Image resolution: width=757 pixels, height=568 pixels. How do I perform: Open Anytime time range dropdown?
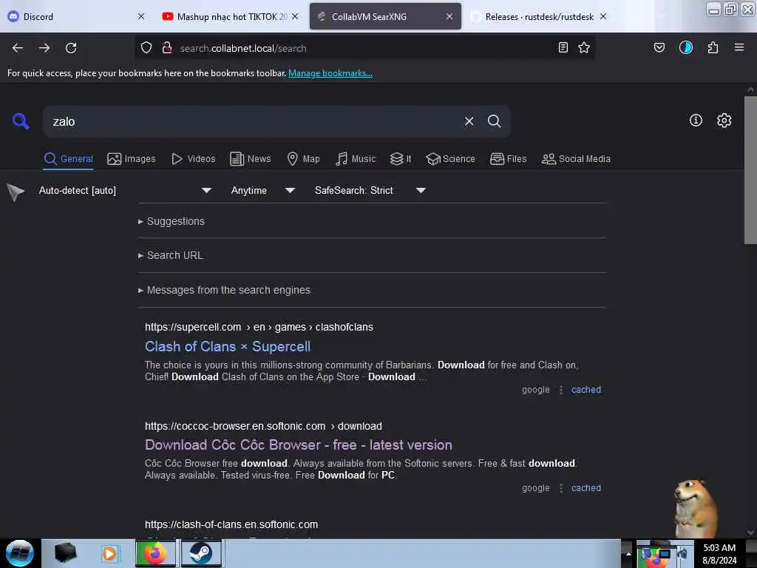(x=262, y=190)
